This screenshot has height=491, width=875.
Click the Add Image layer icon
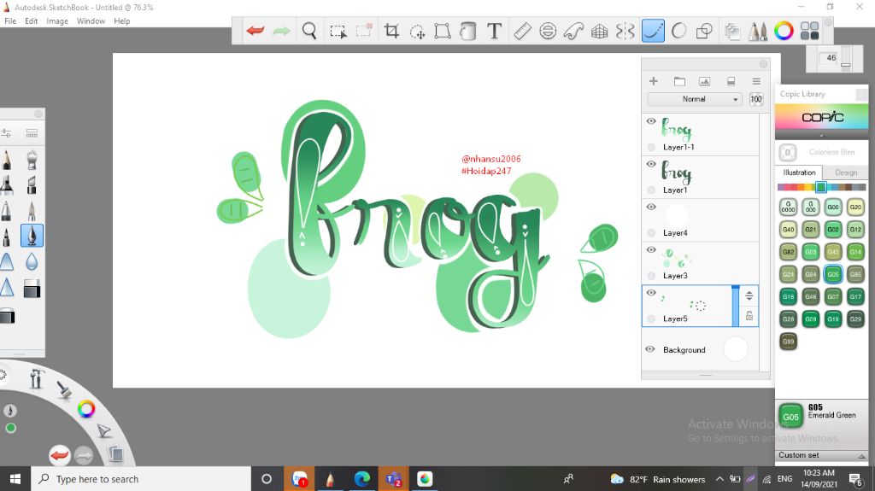coord(704,81)
